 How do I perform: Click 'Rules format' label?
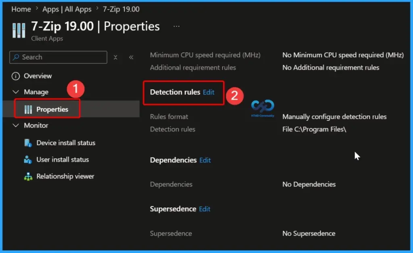169,117
